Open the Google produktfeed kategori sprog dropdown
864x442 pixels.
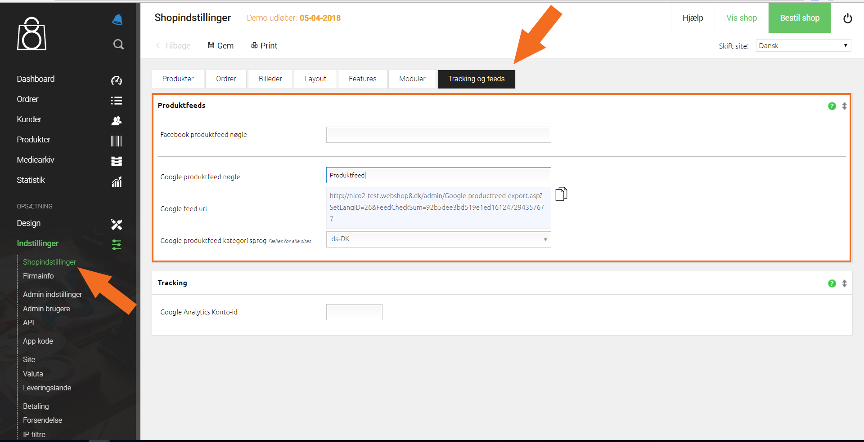(438, 239)
